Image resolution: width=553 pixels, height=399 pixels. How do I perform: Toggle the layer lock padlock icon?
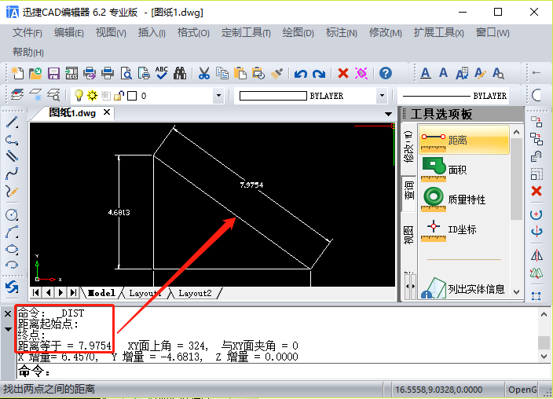pos(119,95)
